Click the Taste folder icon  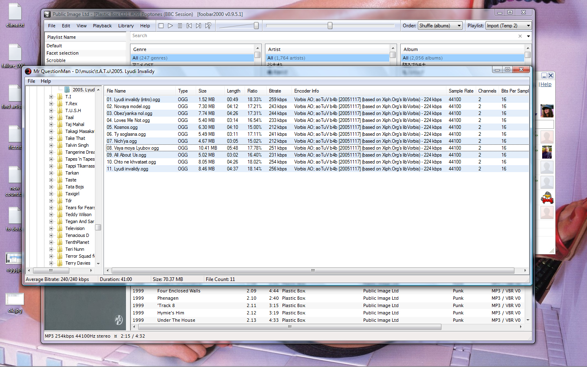pyautogui.click(x=60, y=180)
